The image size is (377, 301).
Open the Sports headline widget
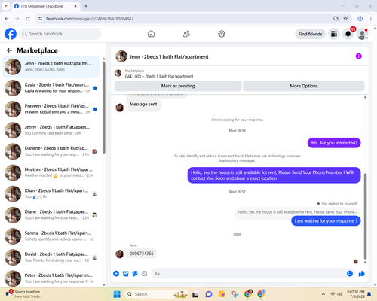tap(23, 294)
